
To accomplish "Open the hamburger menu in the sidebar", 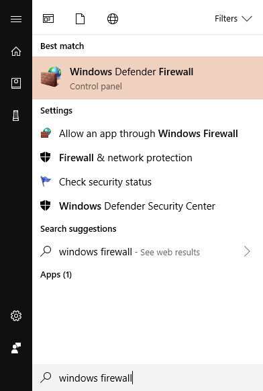I will coord(16,19).
